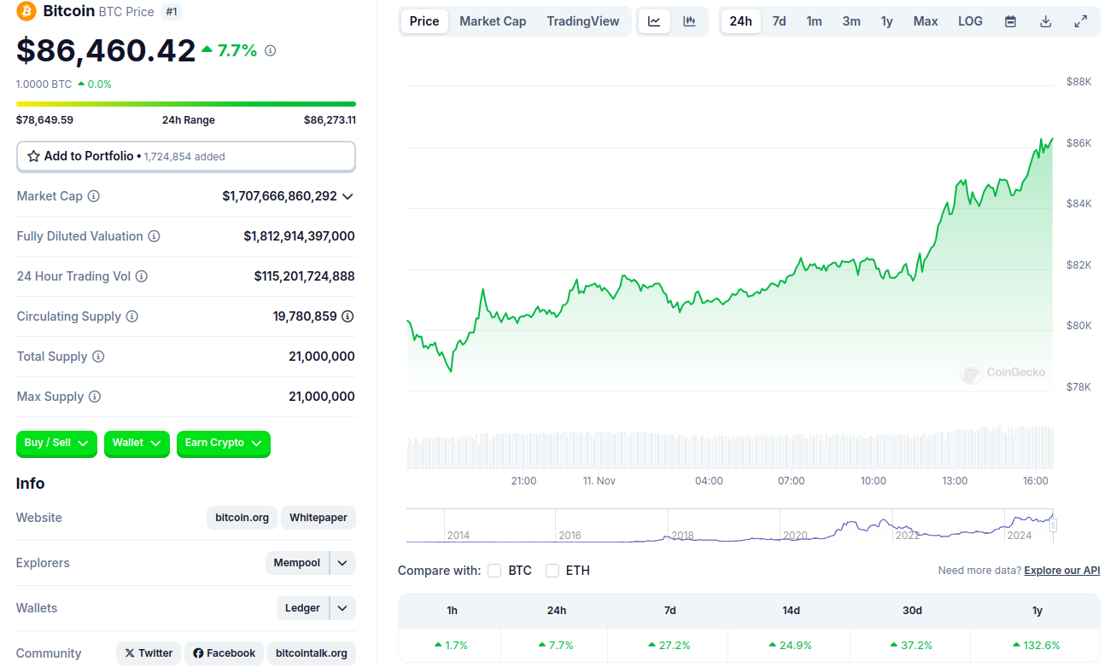Select the Price tab
This screenshot has width=1110, height=667.
coord(424,21)
